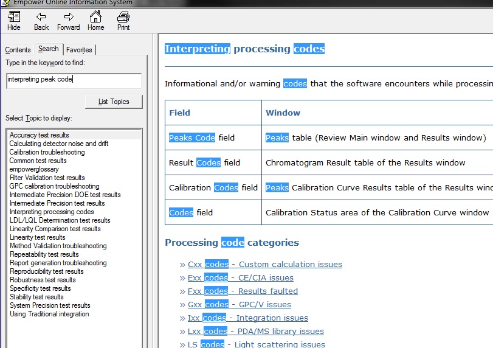Viewport: 493px width, 348px height.
Task: Select 'Accuracy test results' in topic list
Action: point(40,135)
